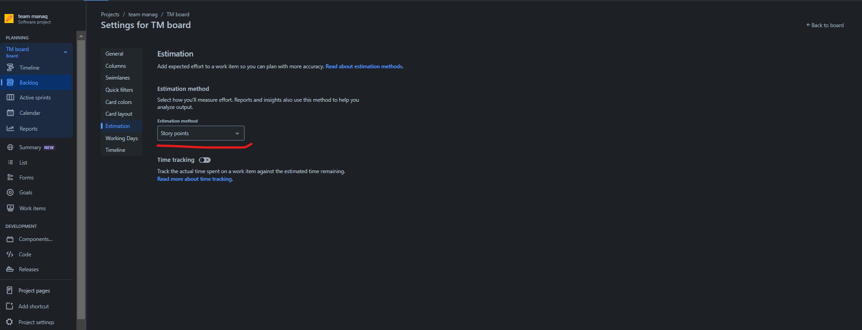862x330 pixels.
Task: Open Summary globe icon
Action: tap(10, 147)
